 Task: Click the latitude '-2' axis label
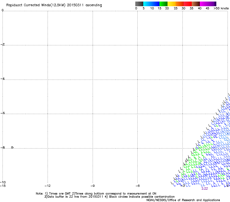pyautogui.click(x=2, y=44)
